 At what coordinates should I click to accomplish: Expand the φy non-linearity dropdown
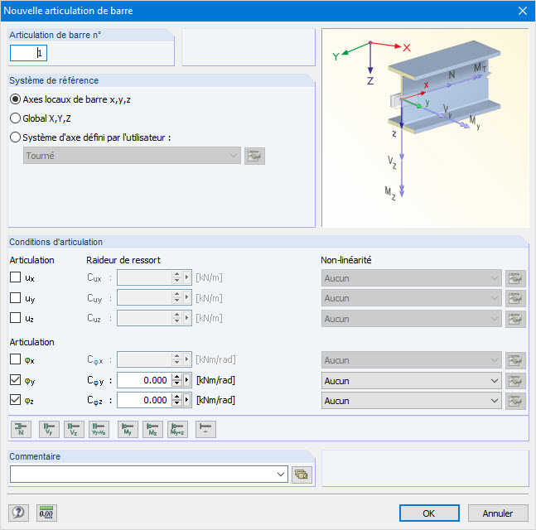pos(411,381)
